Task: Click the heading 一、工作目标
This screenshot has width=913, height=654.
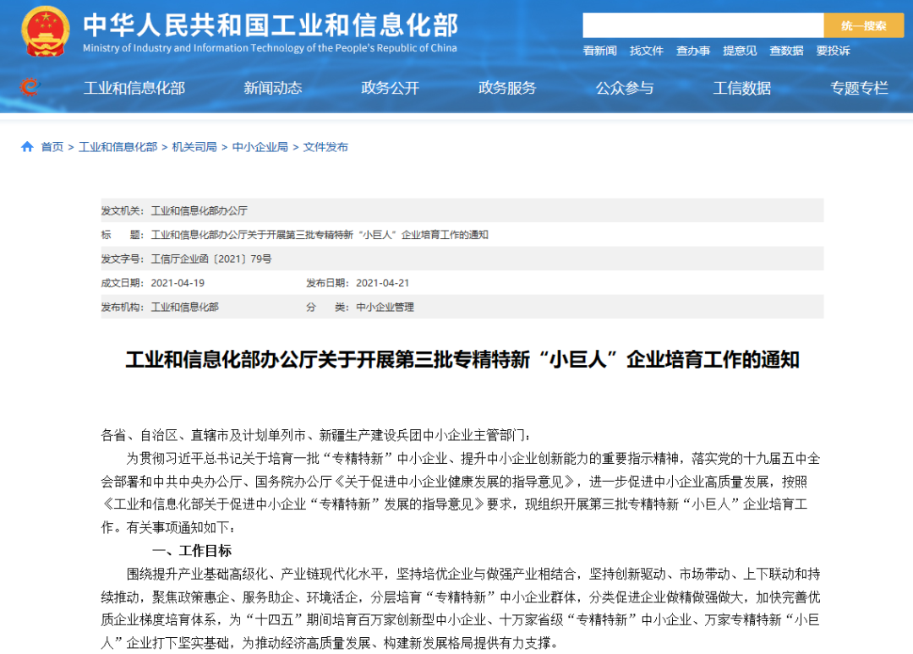Action: (x=192, y=550)
